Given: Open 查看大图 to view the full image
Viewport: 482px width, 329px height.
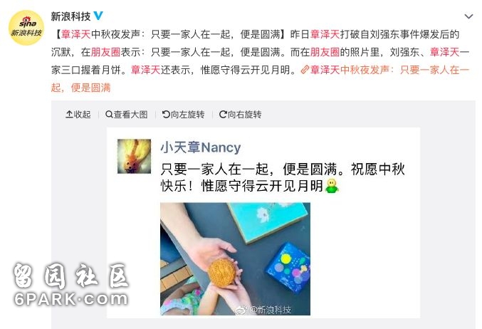Looking at the screenshot, I should (x=126, y=115).
